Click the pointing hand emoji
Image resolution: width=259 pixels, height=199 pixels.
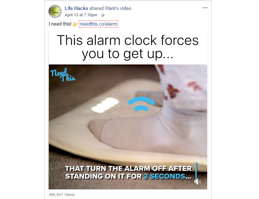tap(75, 24)
